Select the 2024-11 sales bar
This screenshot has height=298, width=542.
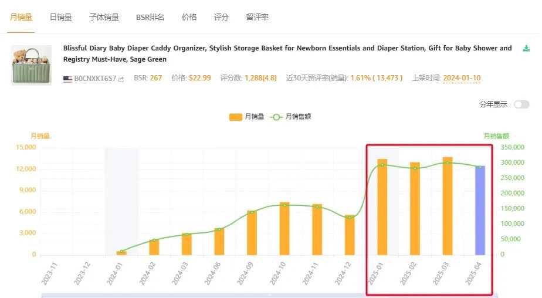317,229
